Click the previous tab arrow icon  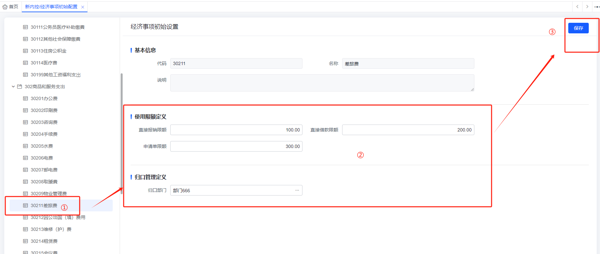coord(577,7)
